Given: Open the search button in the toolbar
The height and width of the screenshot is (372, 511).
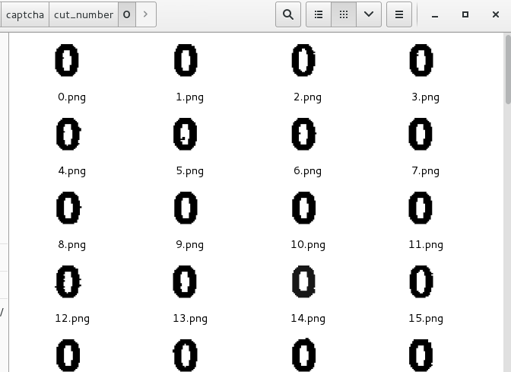Looking at the screenshot, I should point(288,14).
